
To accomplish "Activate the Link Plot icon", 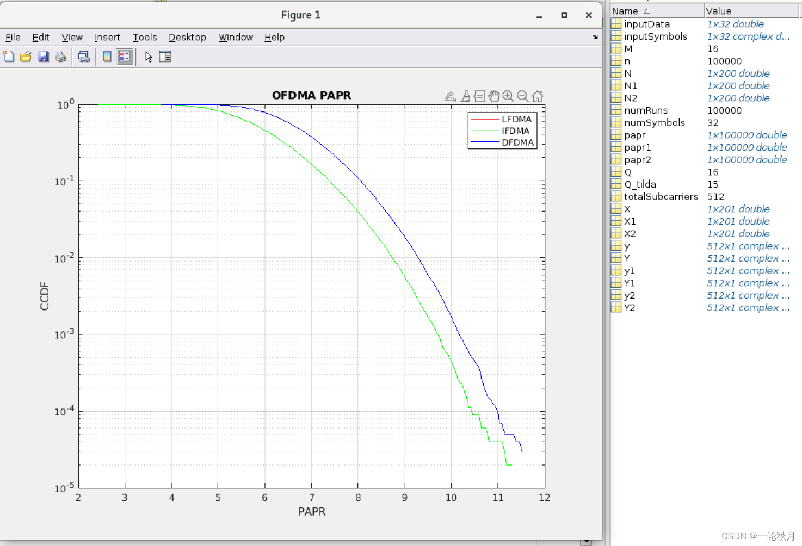I will pos(84,57).
